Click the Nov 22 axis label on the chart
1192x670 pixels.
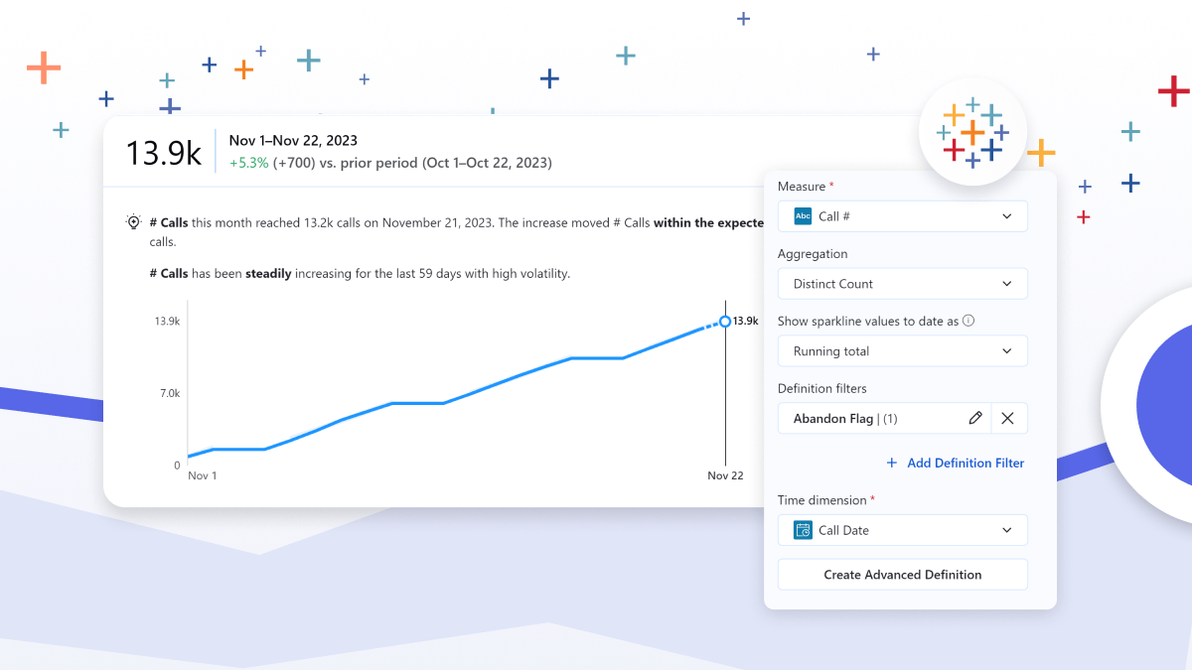725,475
